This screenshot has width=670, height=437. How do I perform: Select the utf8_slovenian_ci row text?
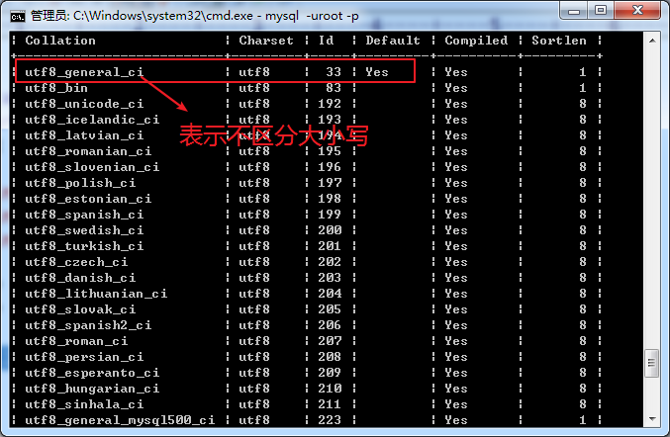click(x=92, y=167)
